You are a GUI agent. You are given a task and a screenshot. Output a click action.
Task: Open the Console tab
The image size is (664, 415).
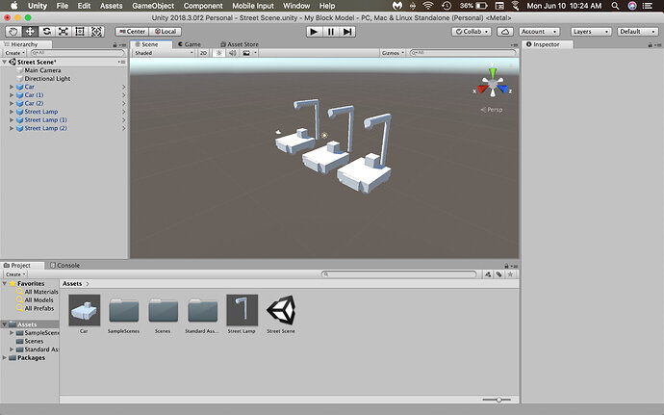[64, 266]
